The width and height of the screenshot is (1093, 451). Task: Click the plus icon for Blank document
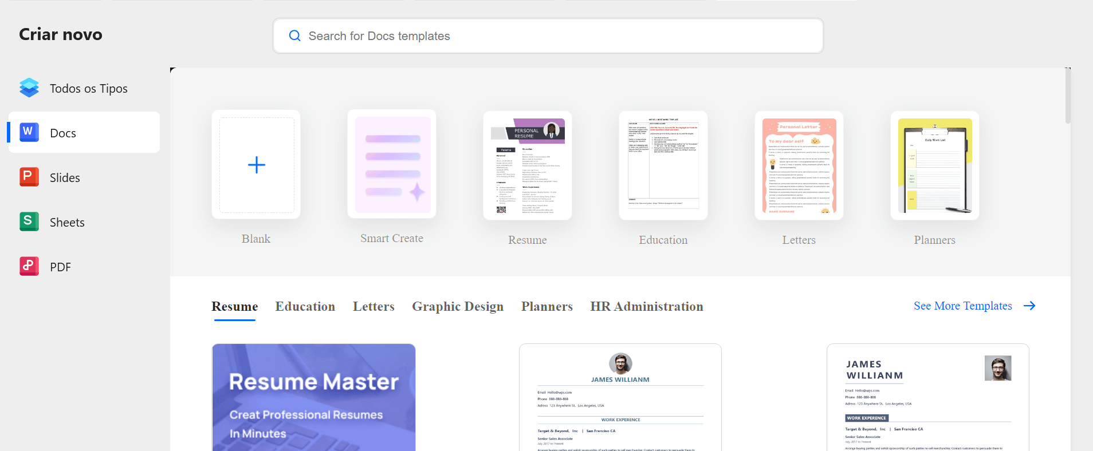pyautogui.click(x=257, y=165)
